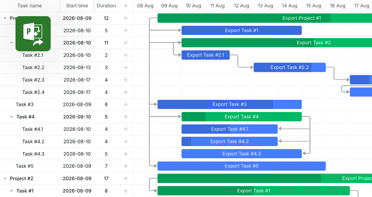372x197 pixels.
Task: Add subtask in Task #4.3 row
Action: [x=126, y=154]
